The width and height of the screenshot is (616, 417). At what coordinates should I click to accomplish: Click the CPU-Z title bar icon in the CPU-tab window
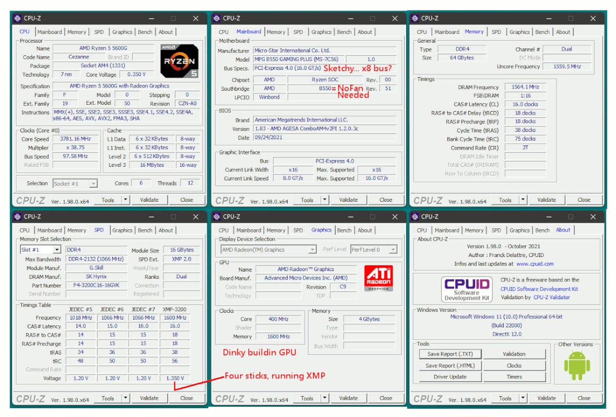click(x=18, y=18)
